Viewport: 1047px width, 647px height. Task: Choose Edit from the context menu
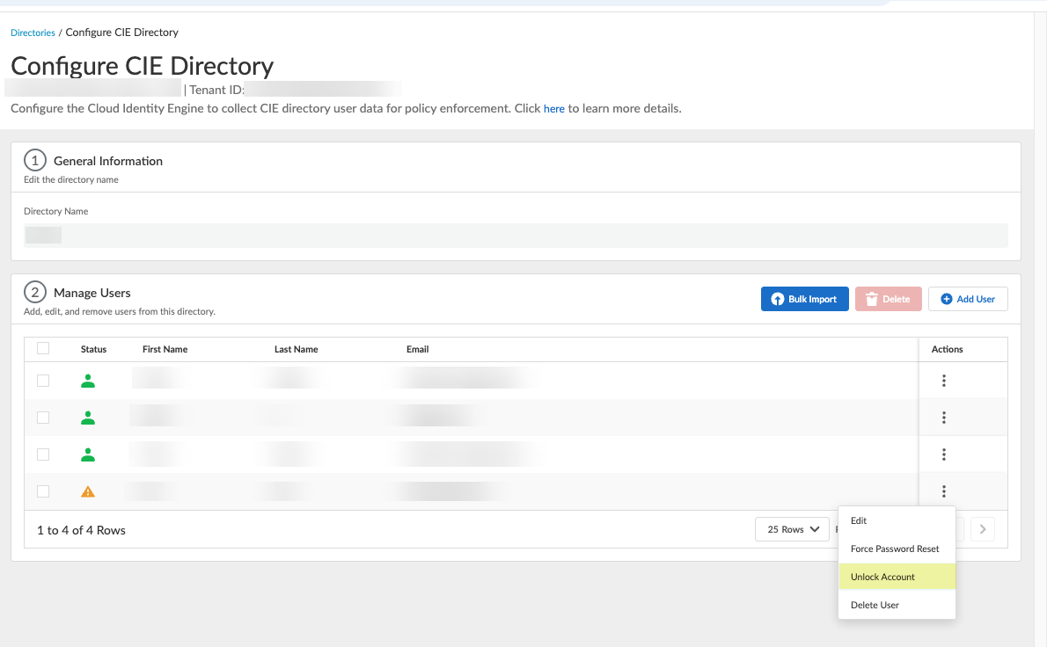(x=897, y=521)
